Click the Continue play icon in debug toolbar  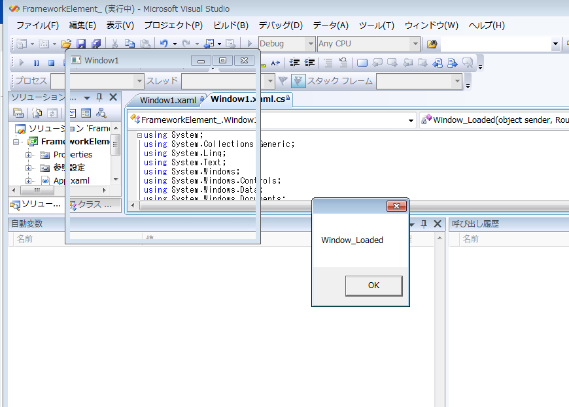22,63
